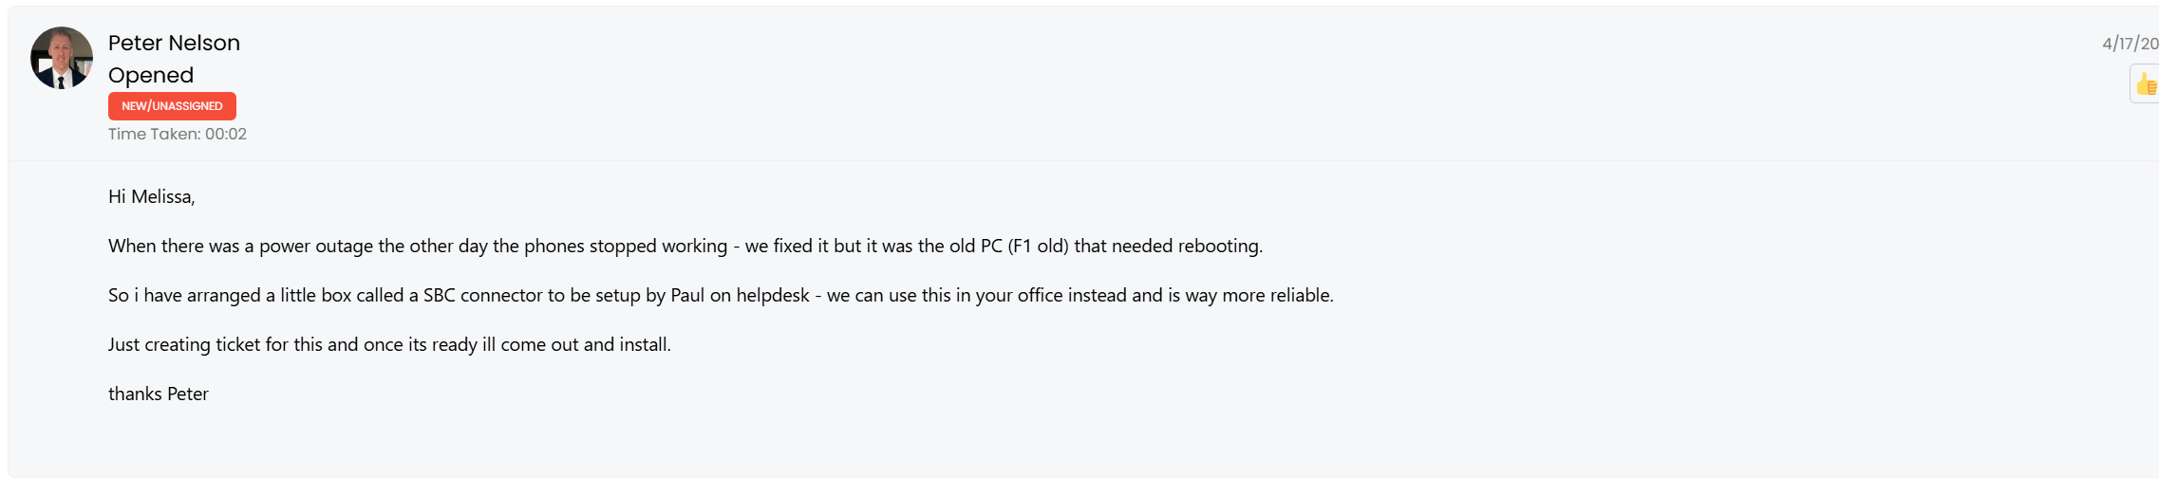The height and width of the screenshot is (495, 2159).
Task: Click the SBC connector sentence
Action: click(721, 295)
